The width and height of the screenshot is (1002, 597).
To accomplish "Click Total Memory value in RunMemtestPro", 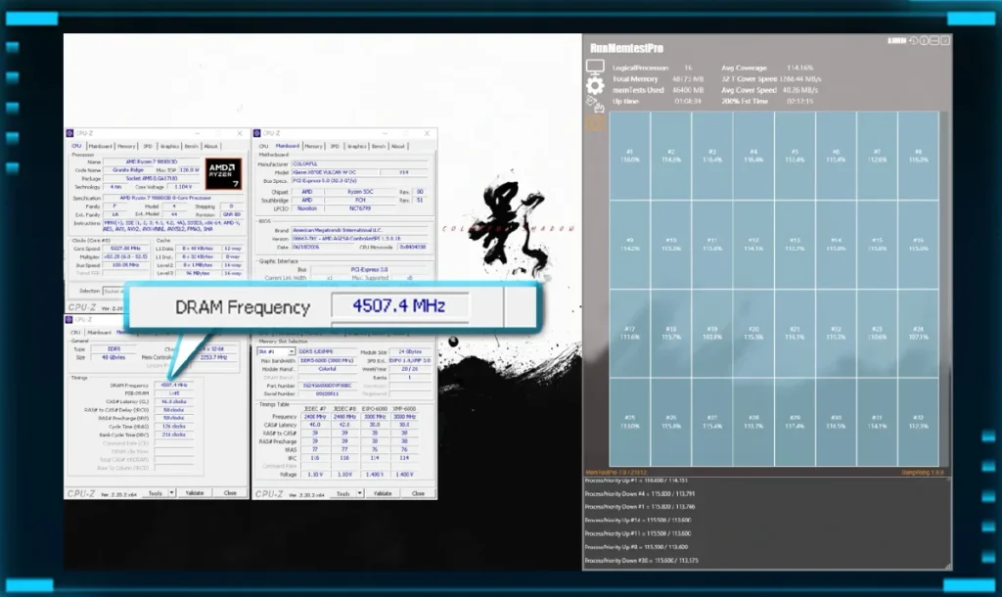I will [688, 79].
